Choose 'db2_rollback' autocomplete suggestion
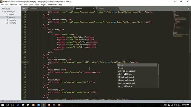 (x=137, y=74)
